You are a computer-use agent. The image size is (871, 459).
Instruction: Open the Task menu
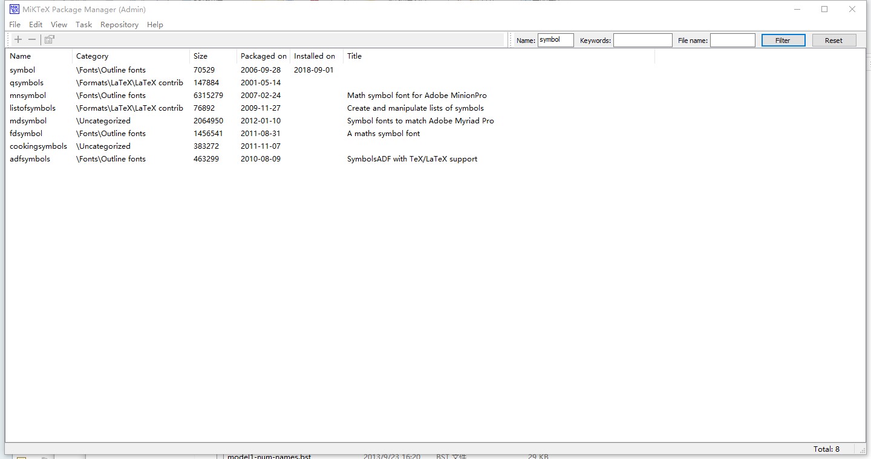(x=83, y=24)
